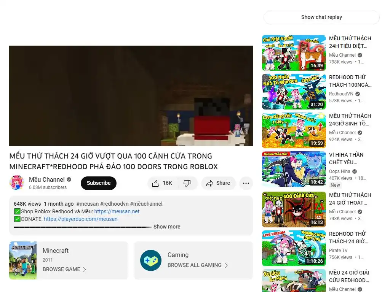This screenshot has width=390, height=292.
Task: Click the Mều Channel avatar picture
Action: click(17, 183)
